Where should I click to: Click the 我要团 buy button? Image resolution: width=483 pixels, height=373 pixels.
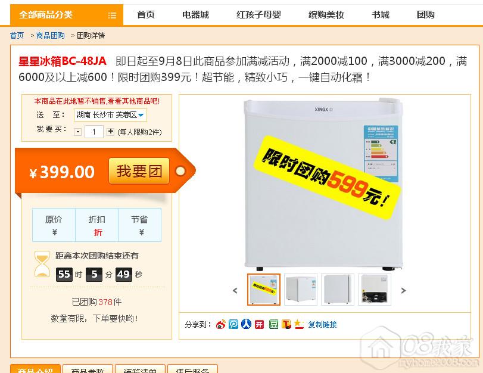pyautogui.click(x=139, y=171)
